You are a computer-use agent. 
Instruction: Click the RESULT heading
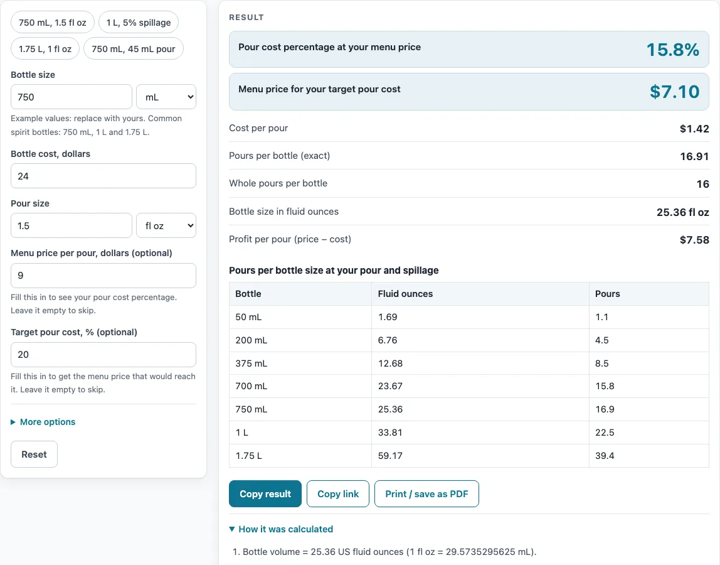(246, 18)
